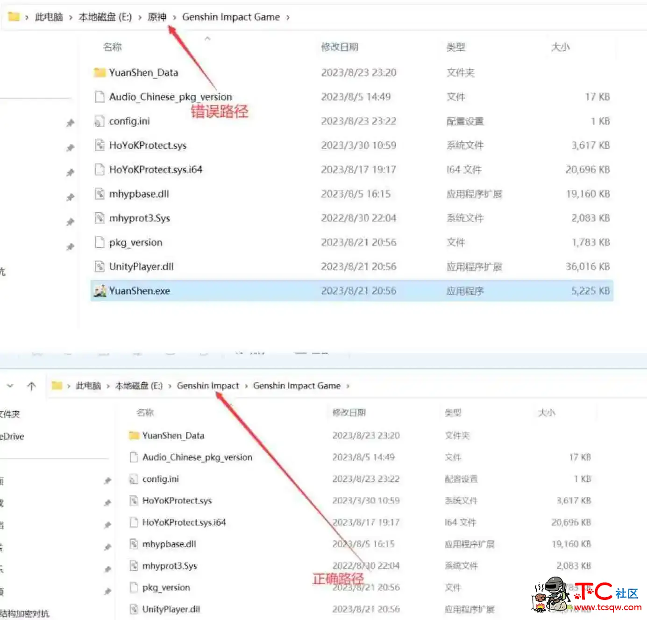Click 此电脑 breadcrumb in 原神-path window
This screenshot has height=620, width=647.
point(49,17)
